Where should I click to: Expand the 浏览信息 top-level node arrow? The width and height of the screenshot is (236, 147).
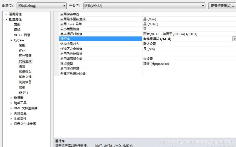coord(11,113)
